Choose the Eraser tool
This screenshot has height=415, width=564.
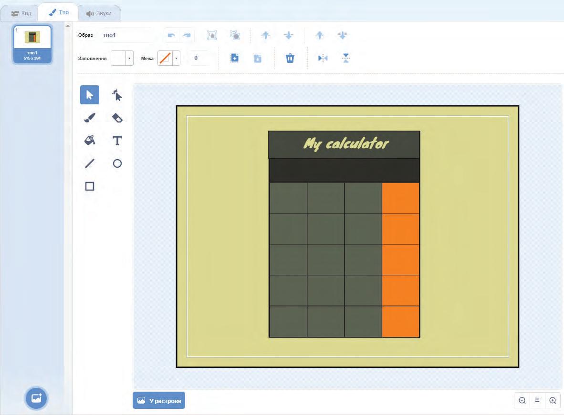[x=117, y=118]
